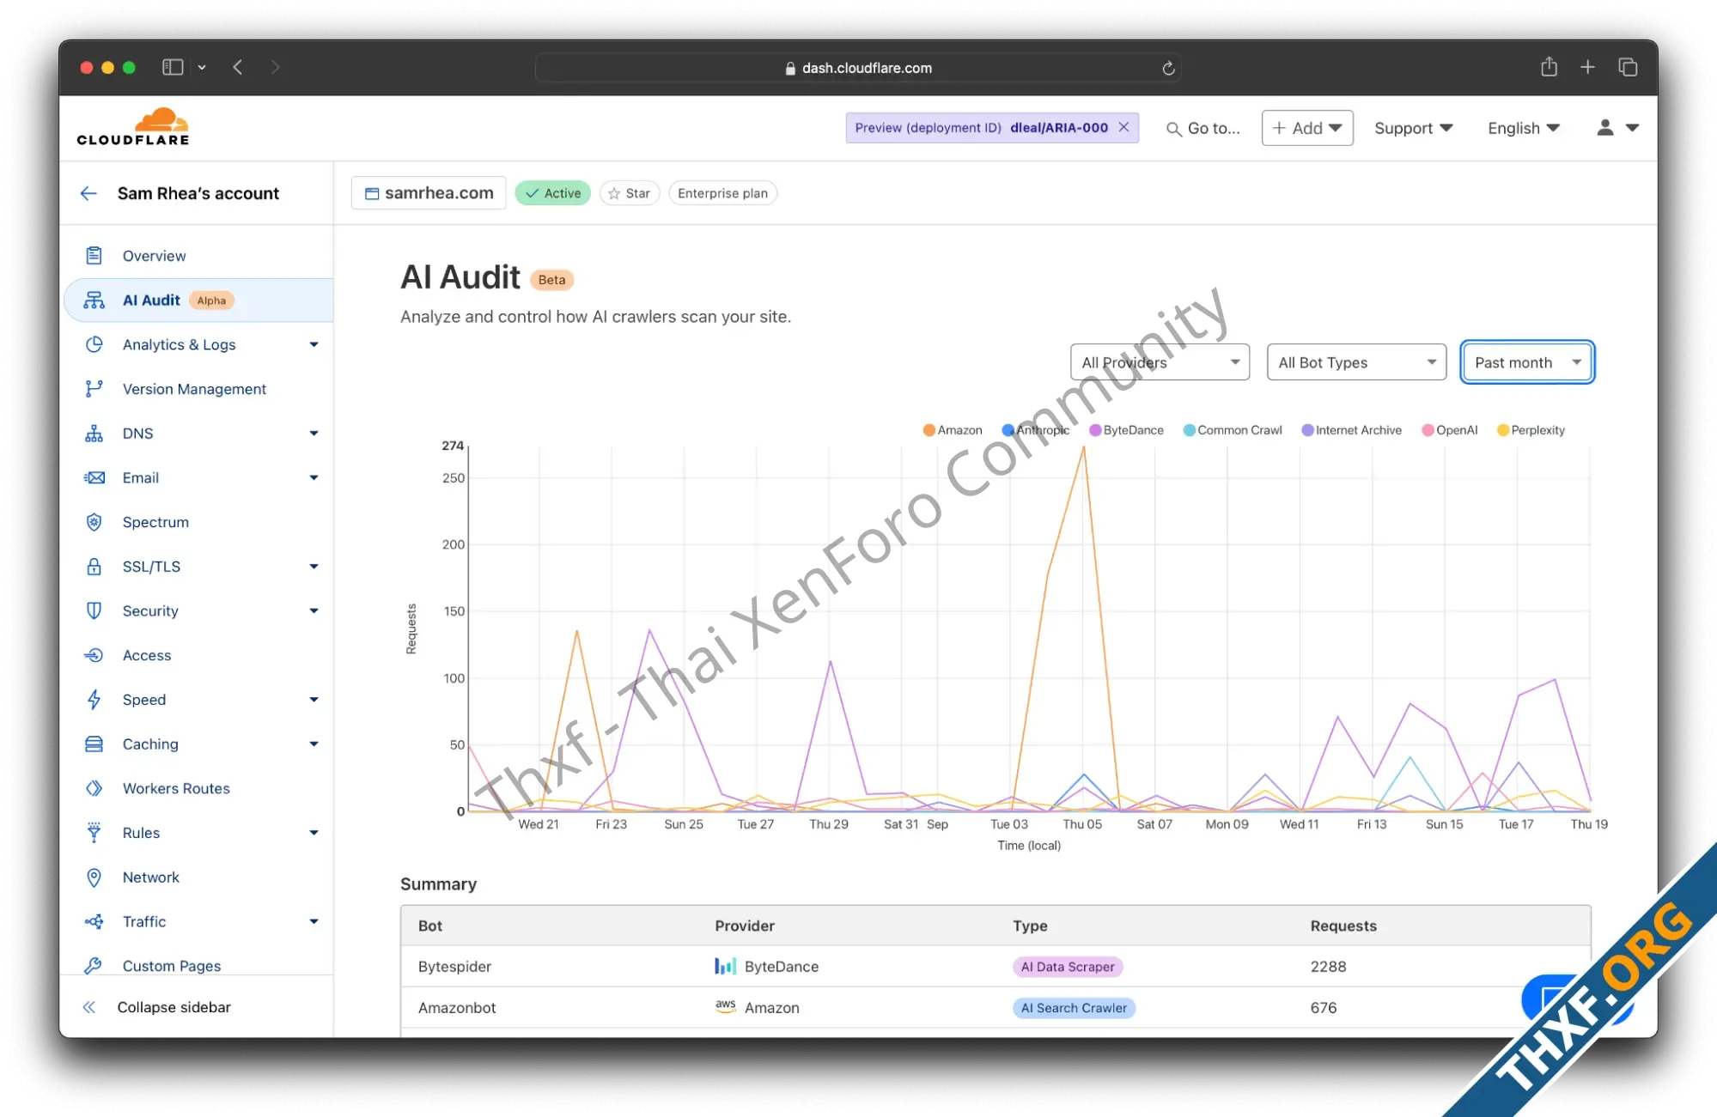Toggle the ByteDance series in the legend
1717x1117 pixels.
[x=1126, y=430]
